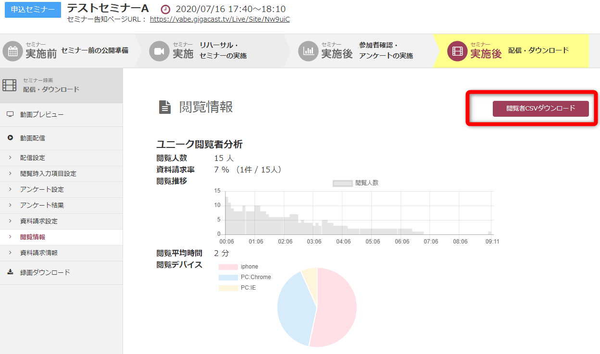Click the calendar icon for 実施前 step

(13, 51)
